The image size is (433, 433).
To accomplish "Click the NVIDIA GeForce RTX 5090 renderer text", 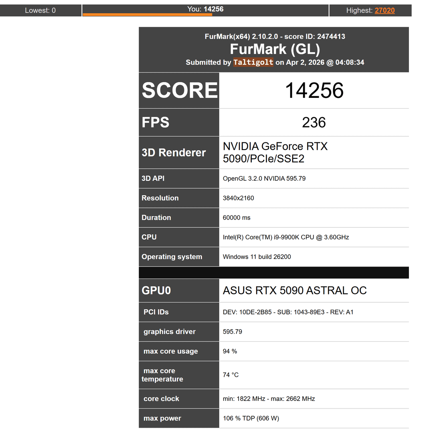I will 275,152.
